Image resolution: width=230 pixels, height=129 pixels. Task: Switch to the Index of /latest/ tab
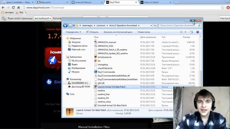pyautogui.click(x=155, y=3)
